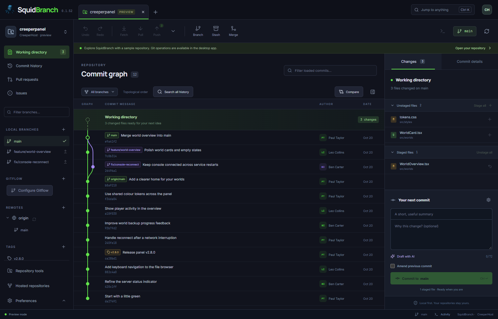Add a new tag
This screenshot has height=319, width=498.
(63, 247)
